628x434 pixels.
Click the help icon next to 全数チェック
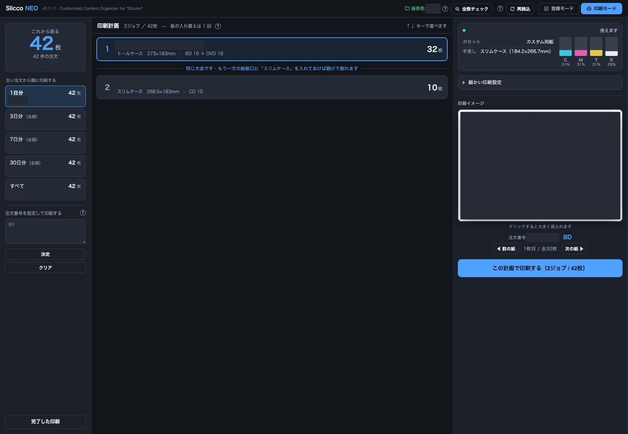click(500, 8)
